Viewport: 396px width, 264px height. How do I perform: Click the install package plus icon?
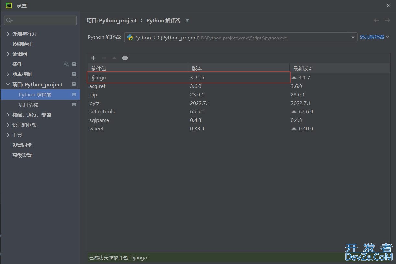(x=93, y=58)
